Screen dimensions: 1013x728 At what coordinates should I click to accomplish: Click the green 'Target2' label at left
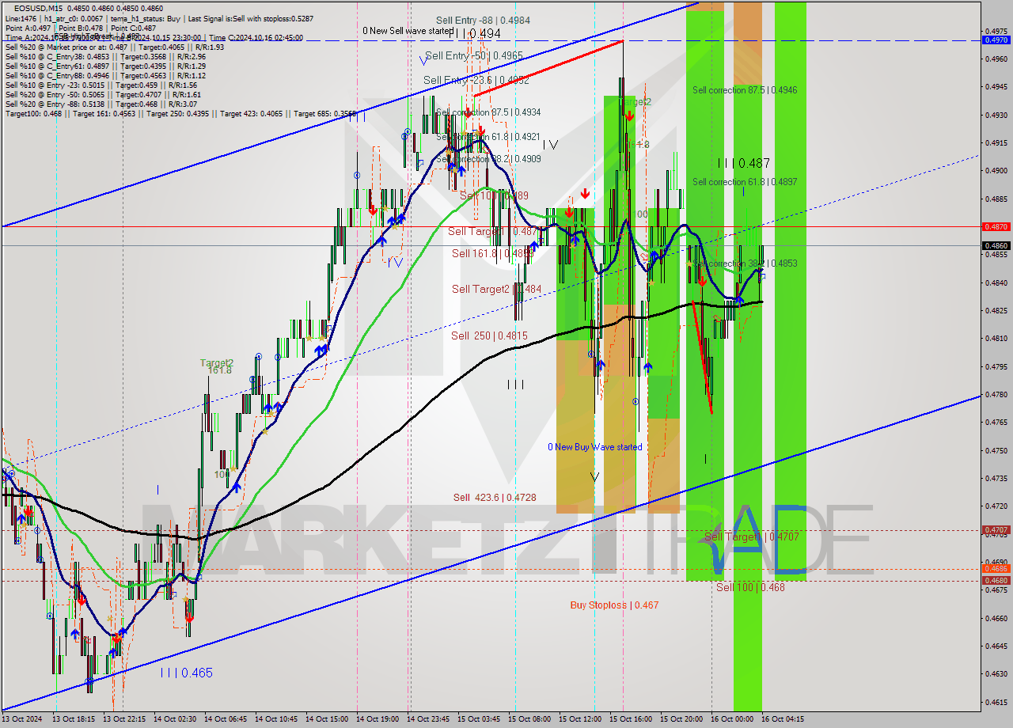coord(216,362)
